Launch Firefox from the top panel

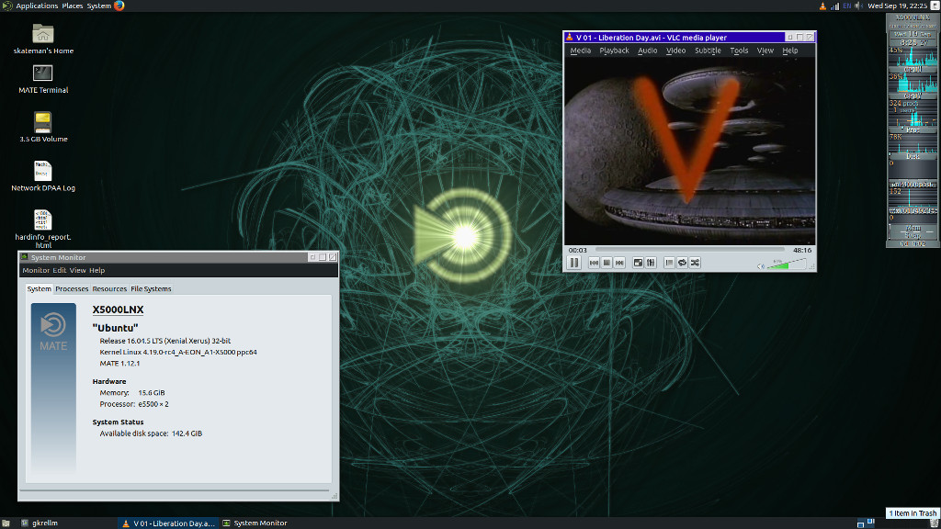click(x=119, y=6)
